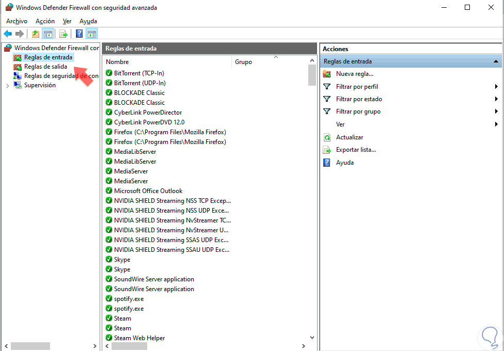The height and width of the screenshot is (351, 504).
Task: Click Exportar lista... action link
Action: tap(356, 150)
